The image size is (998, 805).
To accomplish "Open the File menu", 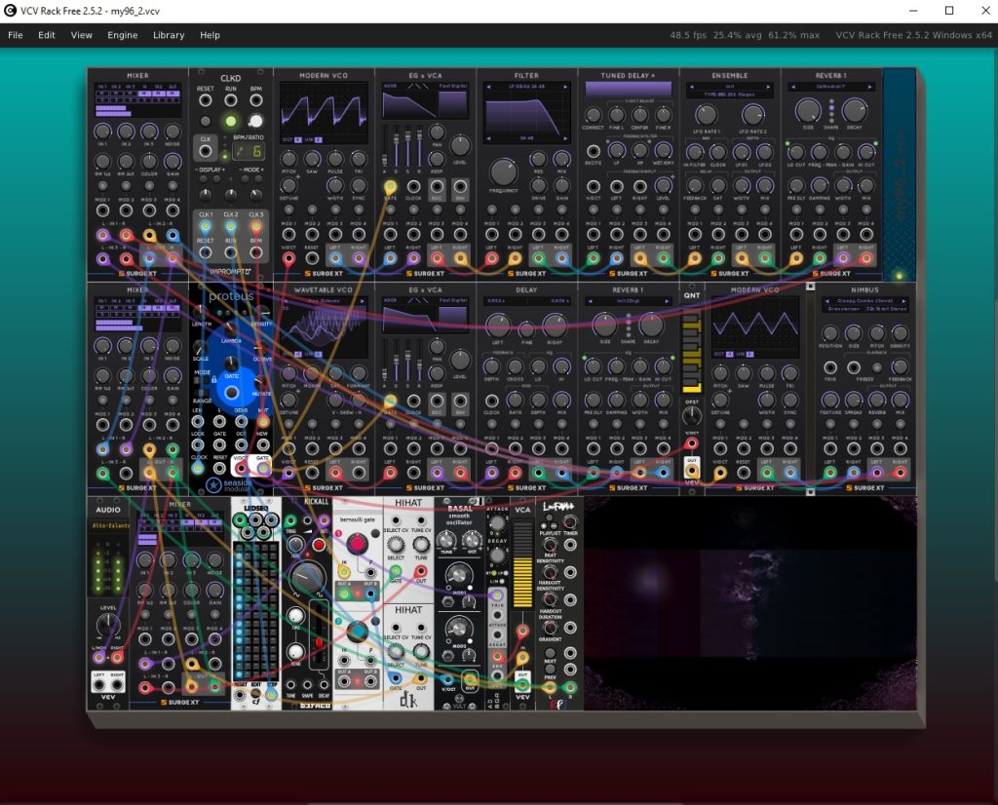I will (x=16, y=35).
